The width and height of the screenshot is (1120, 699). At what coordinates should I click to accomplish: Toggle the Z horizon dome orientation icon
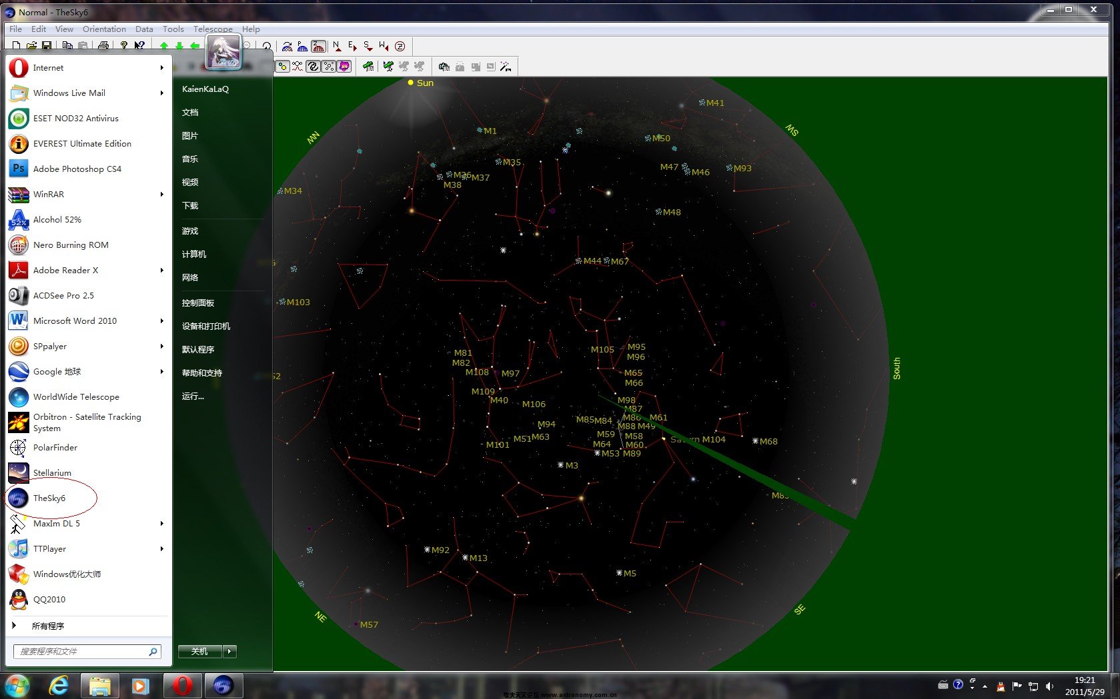[x=319, y=46]
